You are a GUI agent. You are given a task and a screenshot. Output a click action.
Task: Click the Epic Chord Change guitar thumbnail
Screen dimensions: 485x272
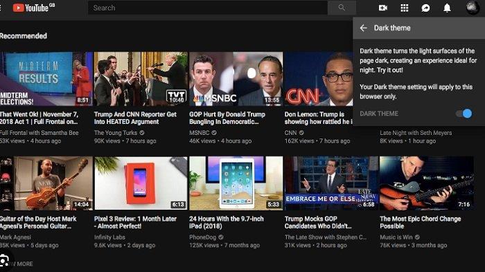(x=427, y=183)
